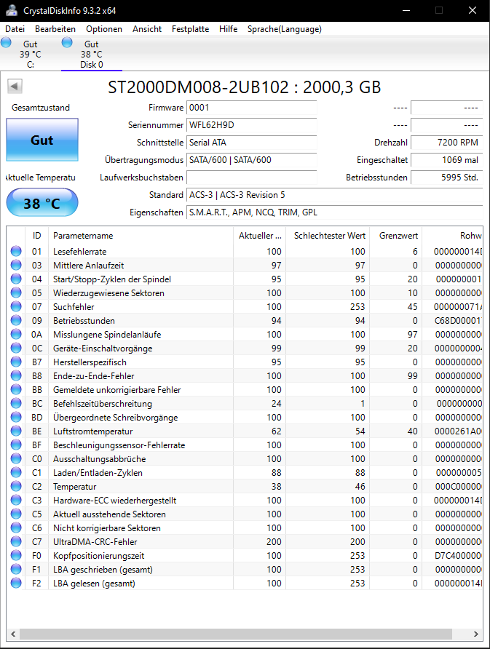Click status icon for Laden/Entladen-Zyklen
The image size is (490, 649).
click(x=16, y=472)
